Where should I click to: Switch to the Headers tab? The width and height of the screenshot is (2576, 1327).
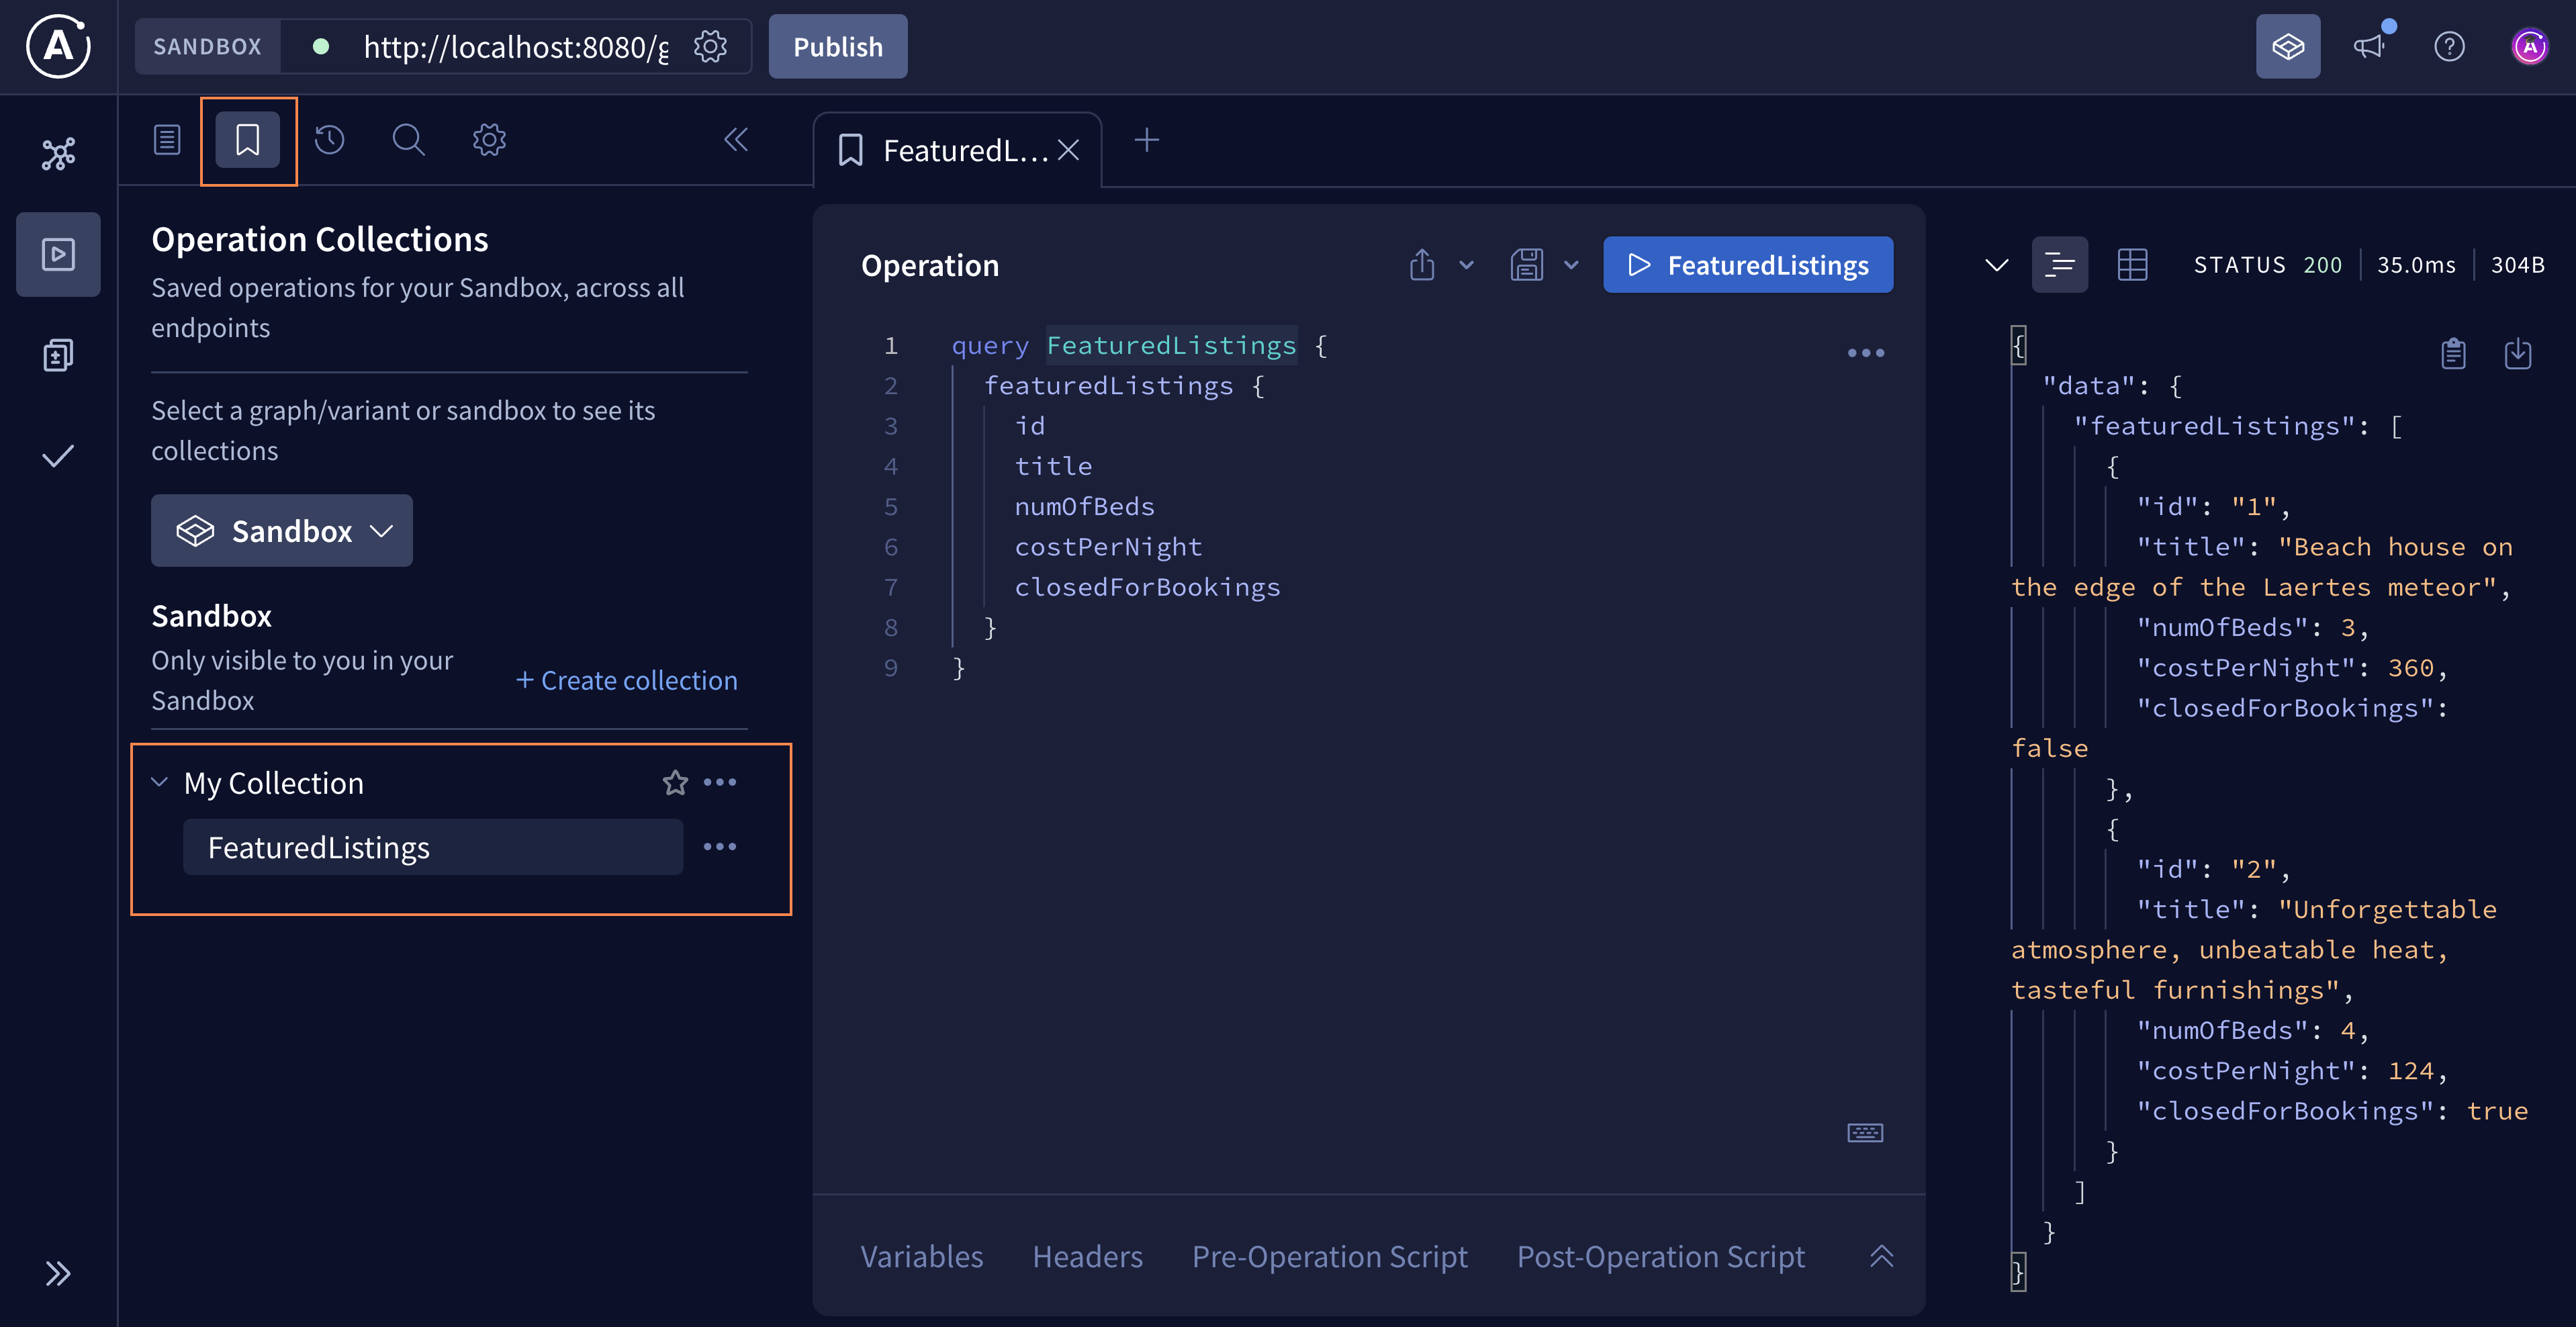[1087, 1257]
